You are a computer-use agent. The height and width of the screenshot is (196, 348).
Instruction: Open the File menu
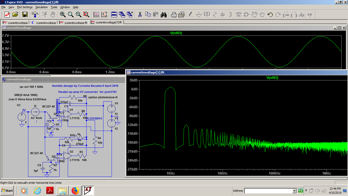click(x=3, y=7)
